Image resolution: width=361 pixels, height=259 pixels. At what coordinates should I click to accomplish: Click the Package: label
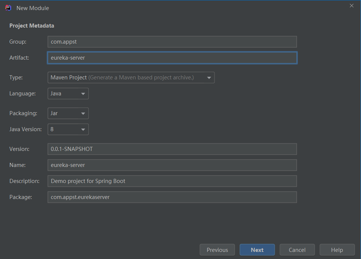pyautogui.click(x=21, y=197)
